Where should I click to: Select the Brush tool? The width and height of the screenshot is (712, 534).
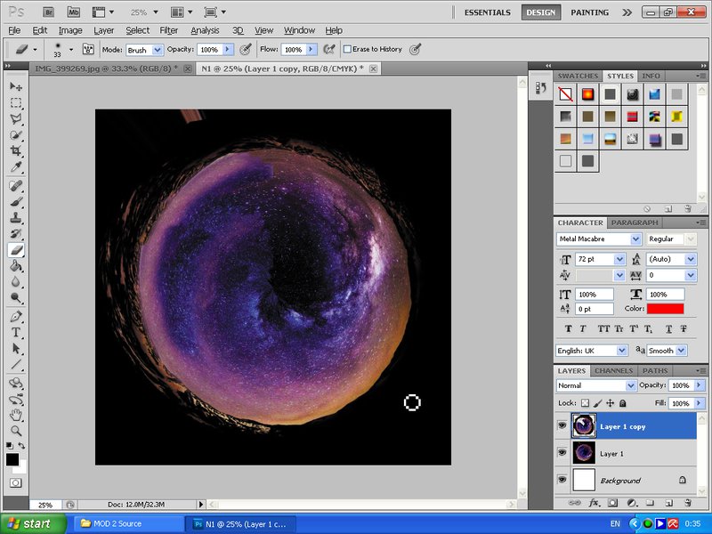16,202
